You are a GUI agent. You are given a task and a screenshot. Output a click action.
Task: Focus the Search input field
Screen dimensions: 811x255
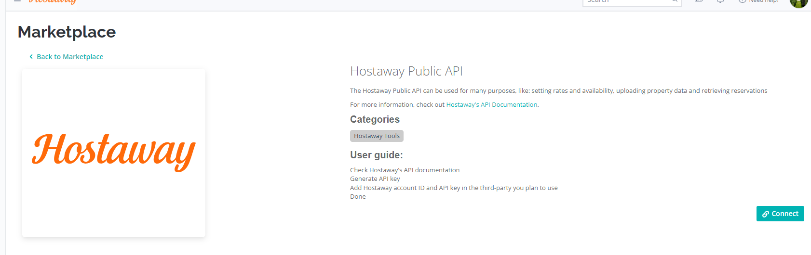pyautogui.click(x=627, y=1)
